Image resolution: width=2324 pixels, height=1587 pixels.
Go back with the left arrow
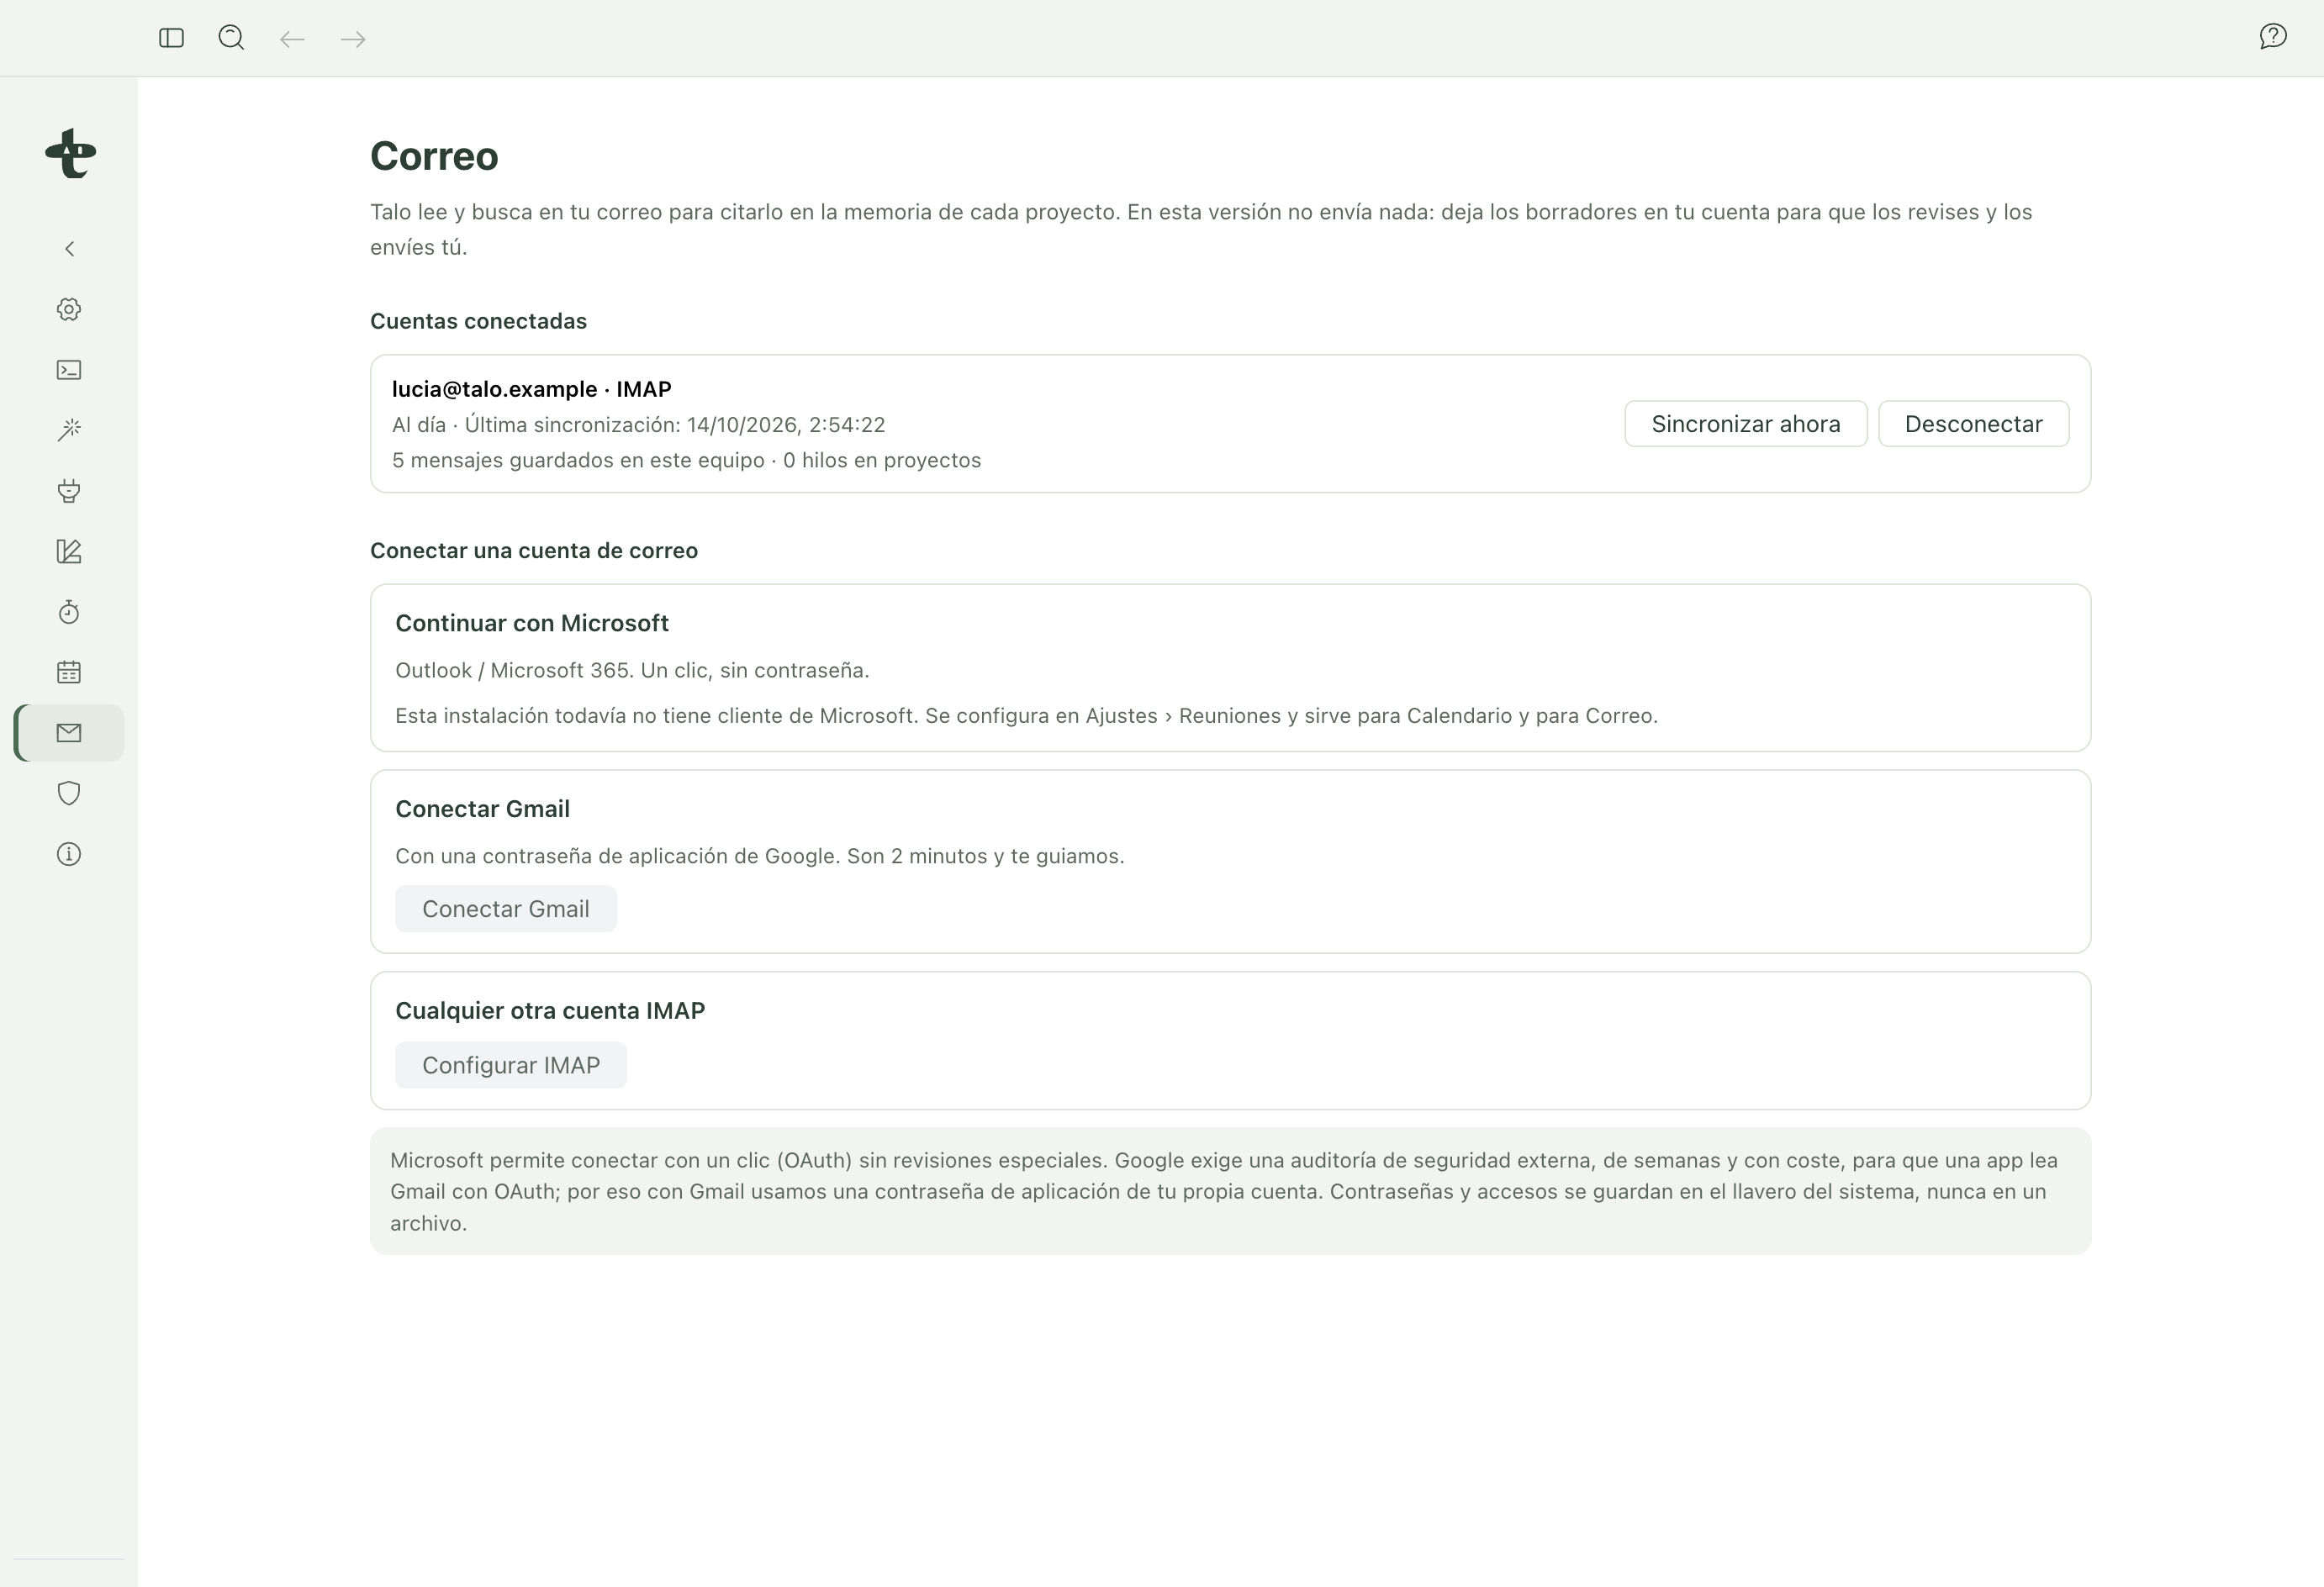point(292,39)
